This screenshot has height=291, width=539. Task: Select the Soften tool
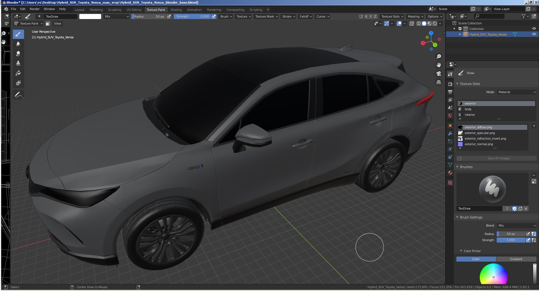[18, 44]
